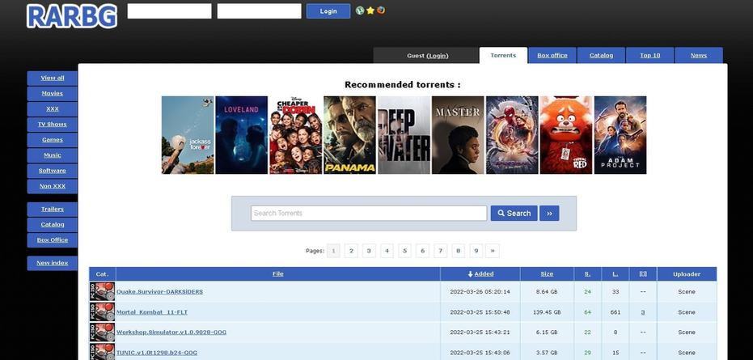Image resolution: width=753 pixels, height=360 pixels.
Task: Sort by leechers L. column
Action: click(x=616, y=274)
